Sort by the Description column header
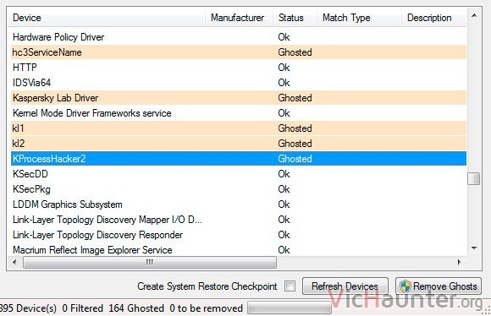Viewport: 491px width, 316px height. (x=434, y=18)
